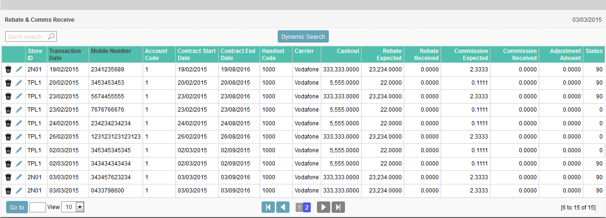The image size is (606, 218).
Task: Click trash icon for mobile 5674455555
Action: pyautogui.click(x=8, y=96)
